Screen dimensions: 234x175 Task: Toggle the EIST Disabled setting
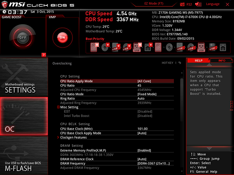[145, 112]
